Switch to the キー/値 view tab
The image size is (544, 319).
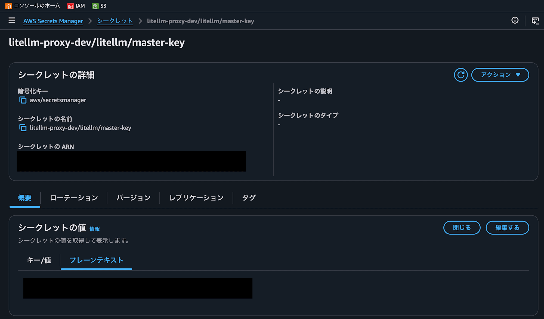39,260
